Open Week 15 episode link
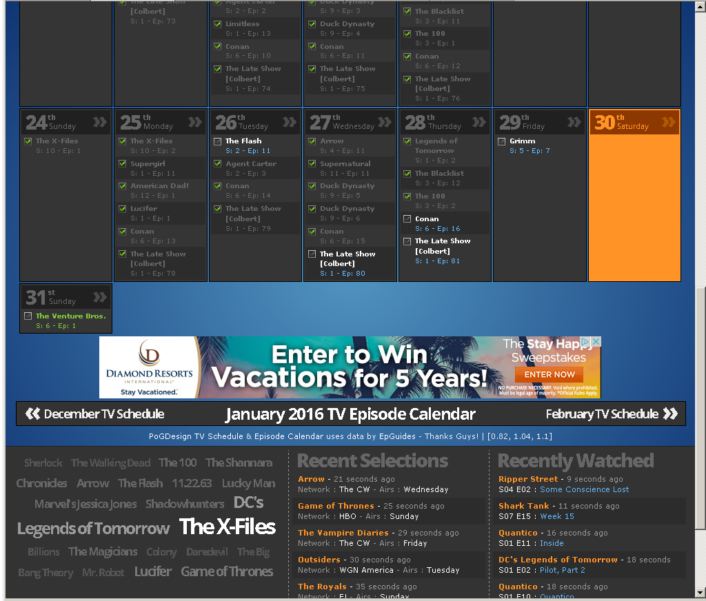706x601 pixels. [557, 516]
